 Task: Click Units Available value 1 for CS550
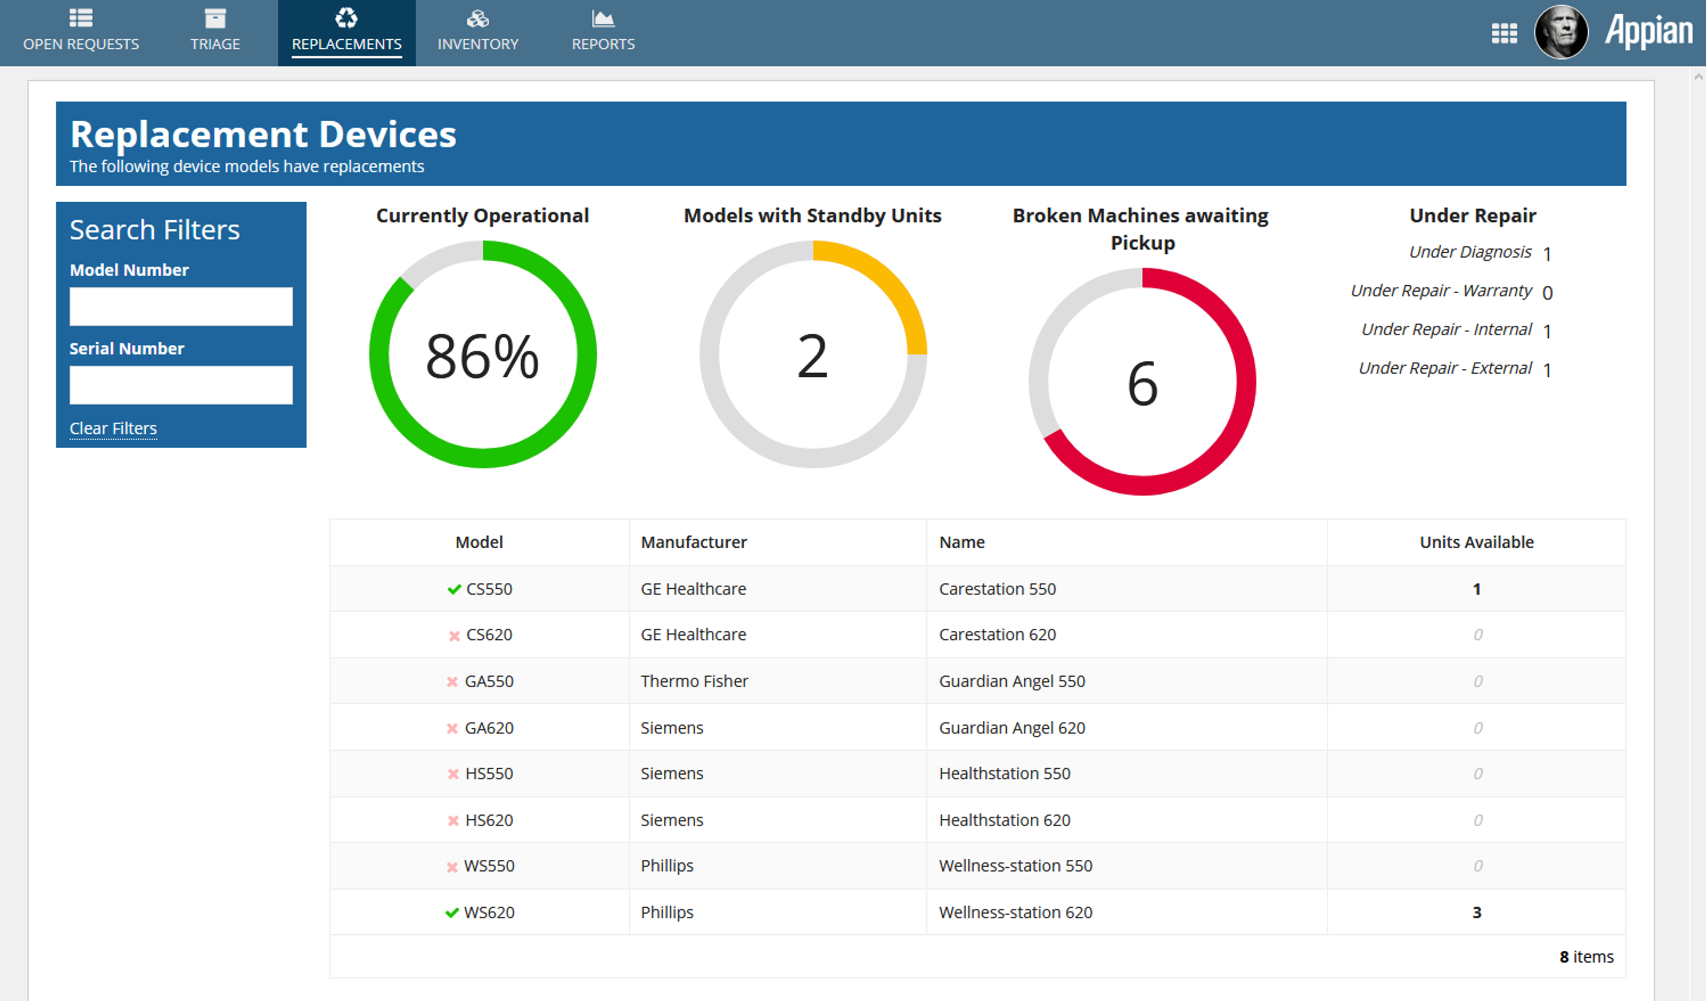1476,589
